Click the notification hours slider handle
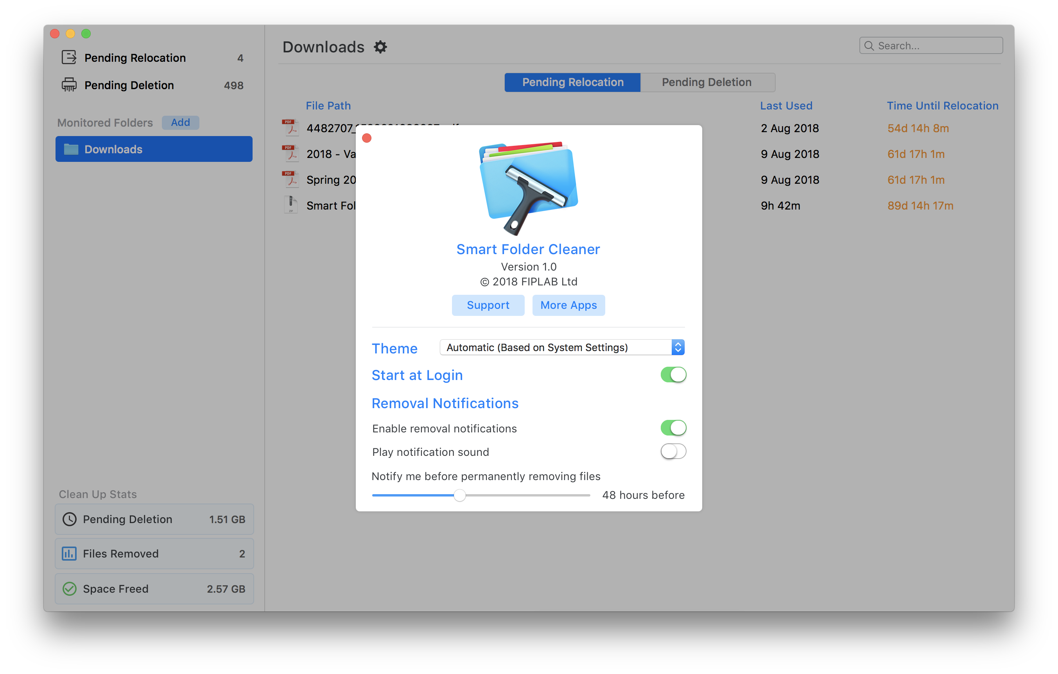The width and height of the screenshot is (1058, 674). tap(459, 495)
